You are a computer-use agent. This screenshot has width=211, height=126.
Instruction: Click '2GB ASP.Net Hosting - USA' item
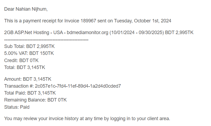coord(33,32)
